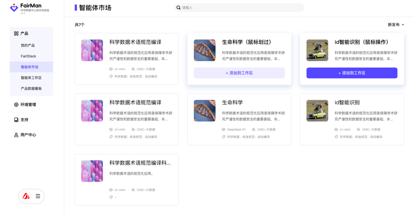
Task: Click the search input field
Action: [x=241, y=7]
